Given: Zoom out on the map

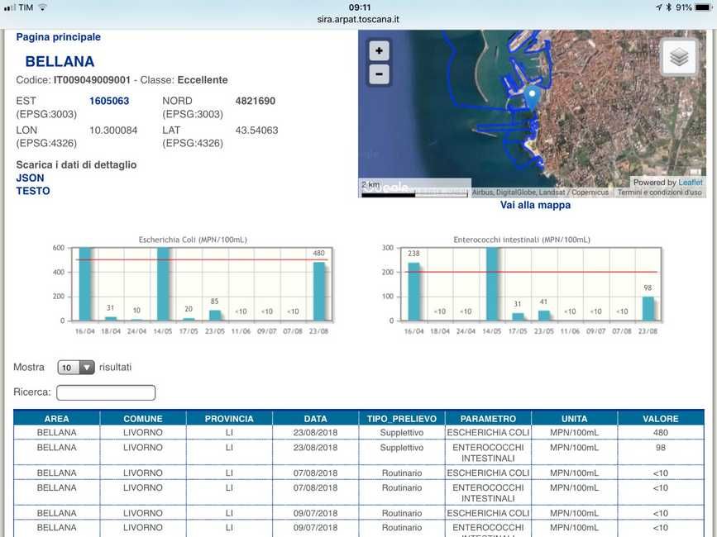Looking at the screenshot, I should [x=379, y=74].
